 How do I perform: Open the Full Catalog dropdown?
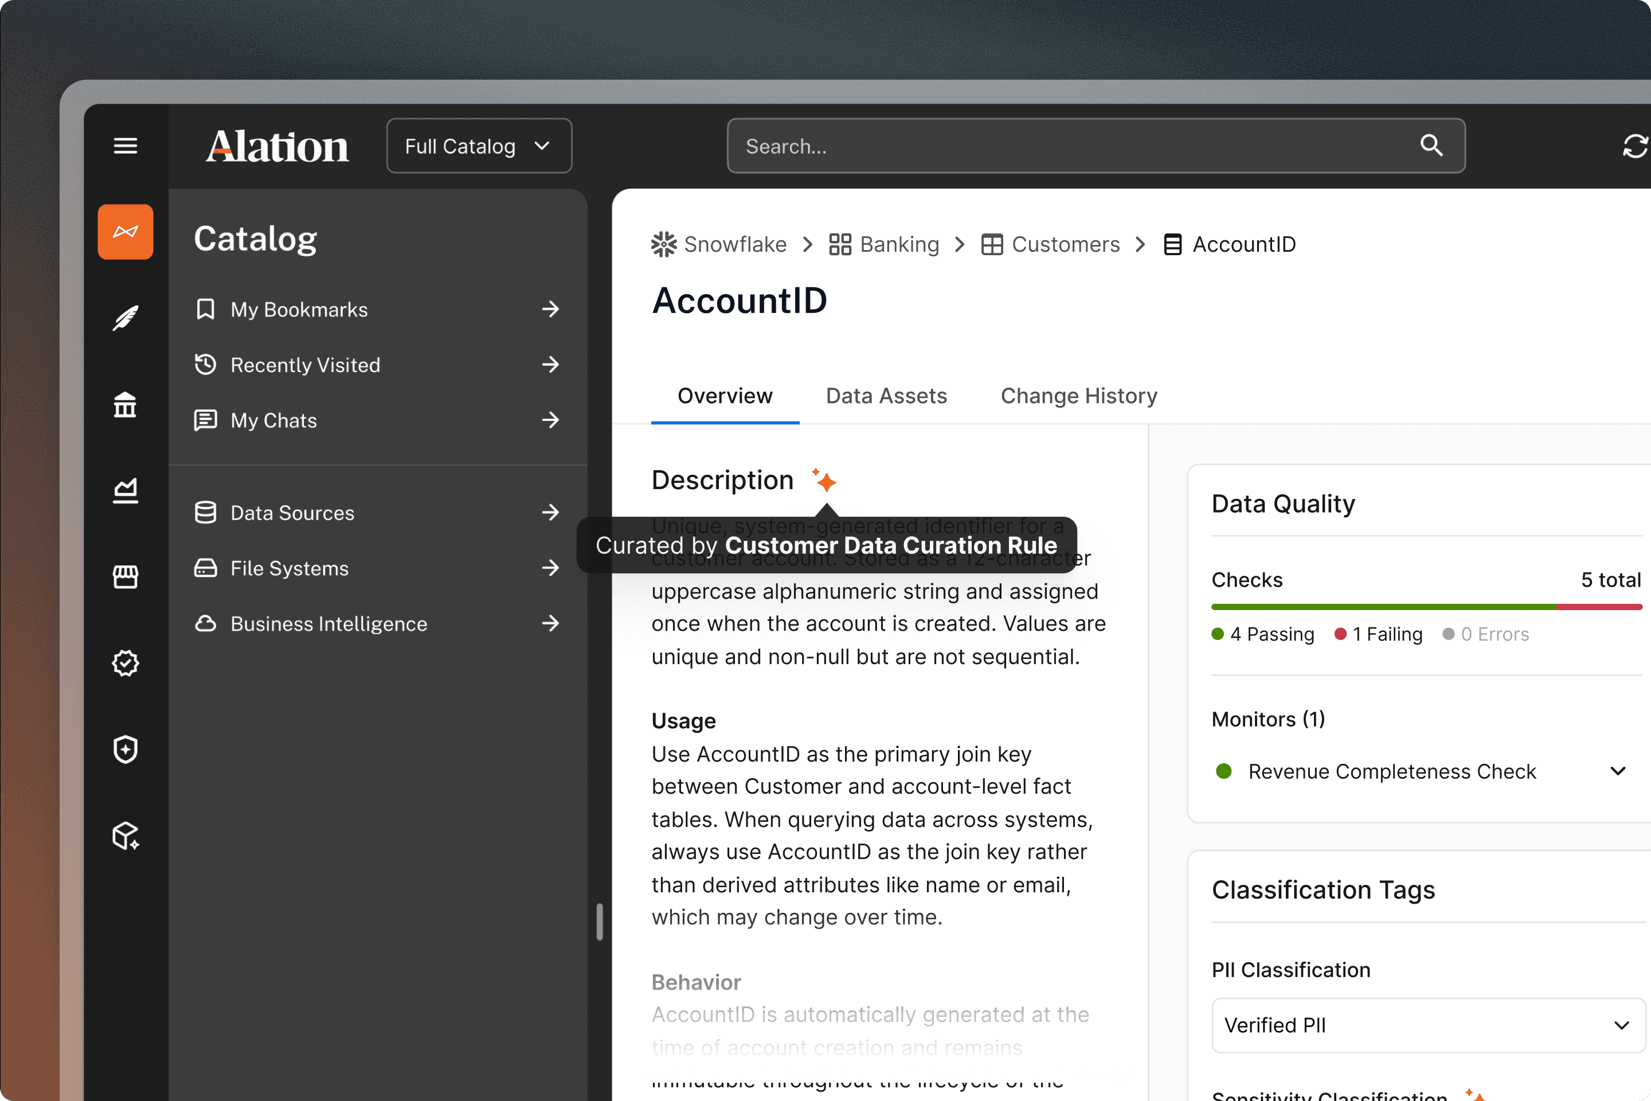479,146
